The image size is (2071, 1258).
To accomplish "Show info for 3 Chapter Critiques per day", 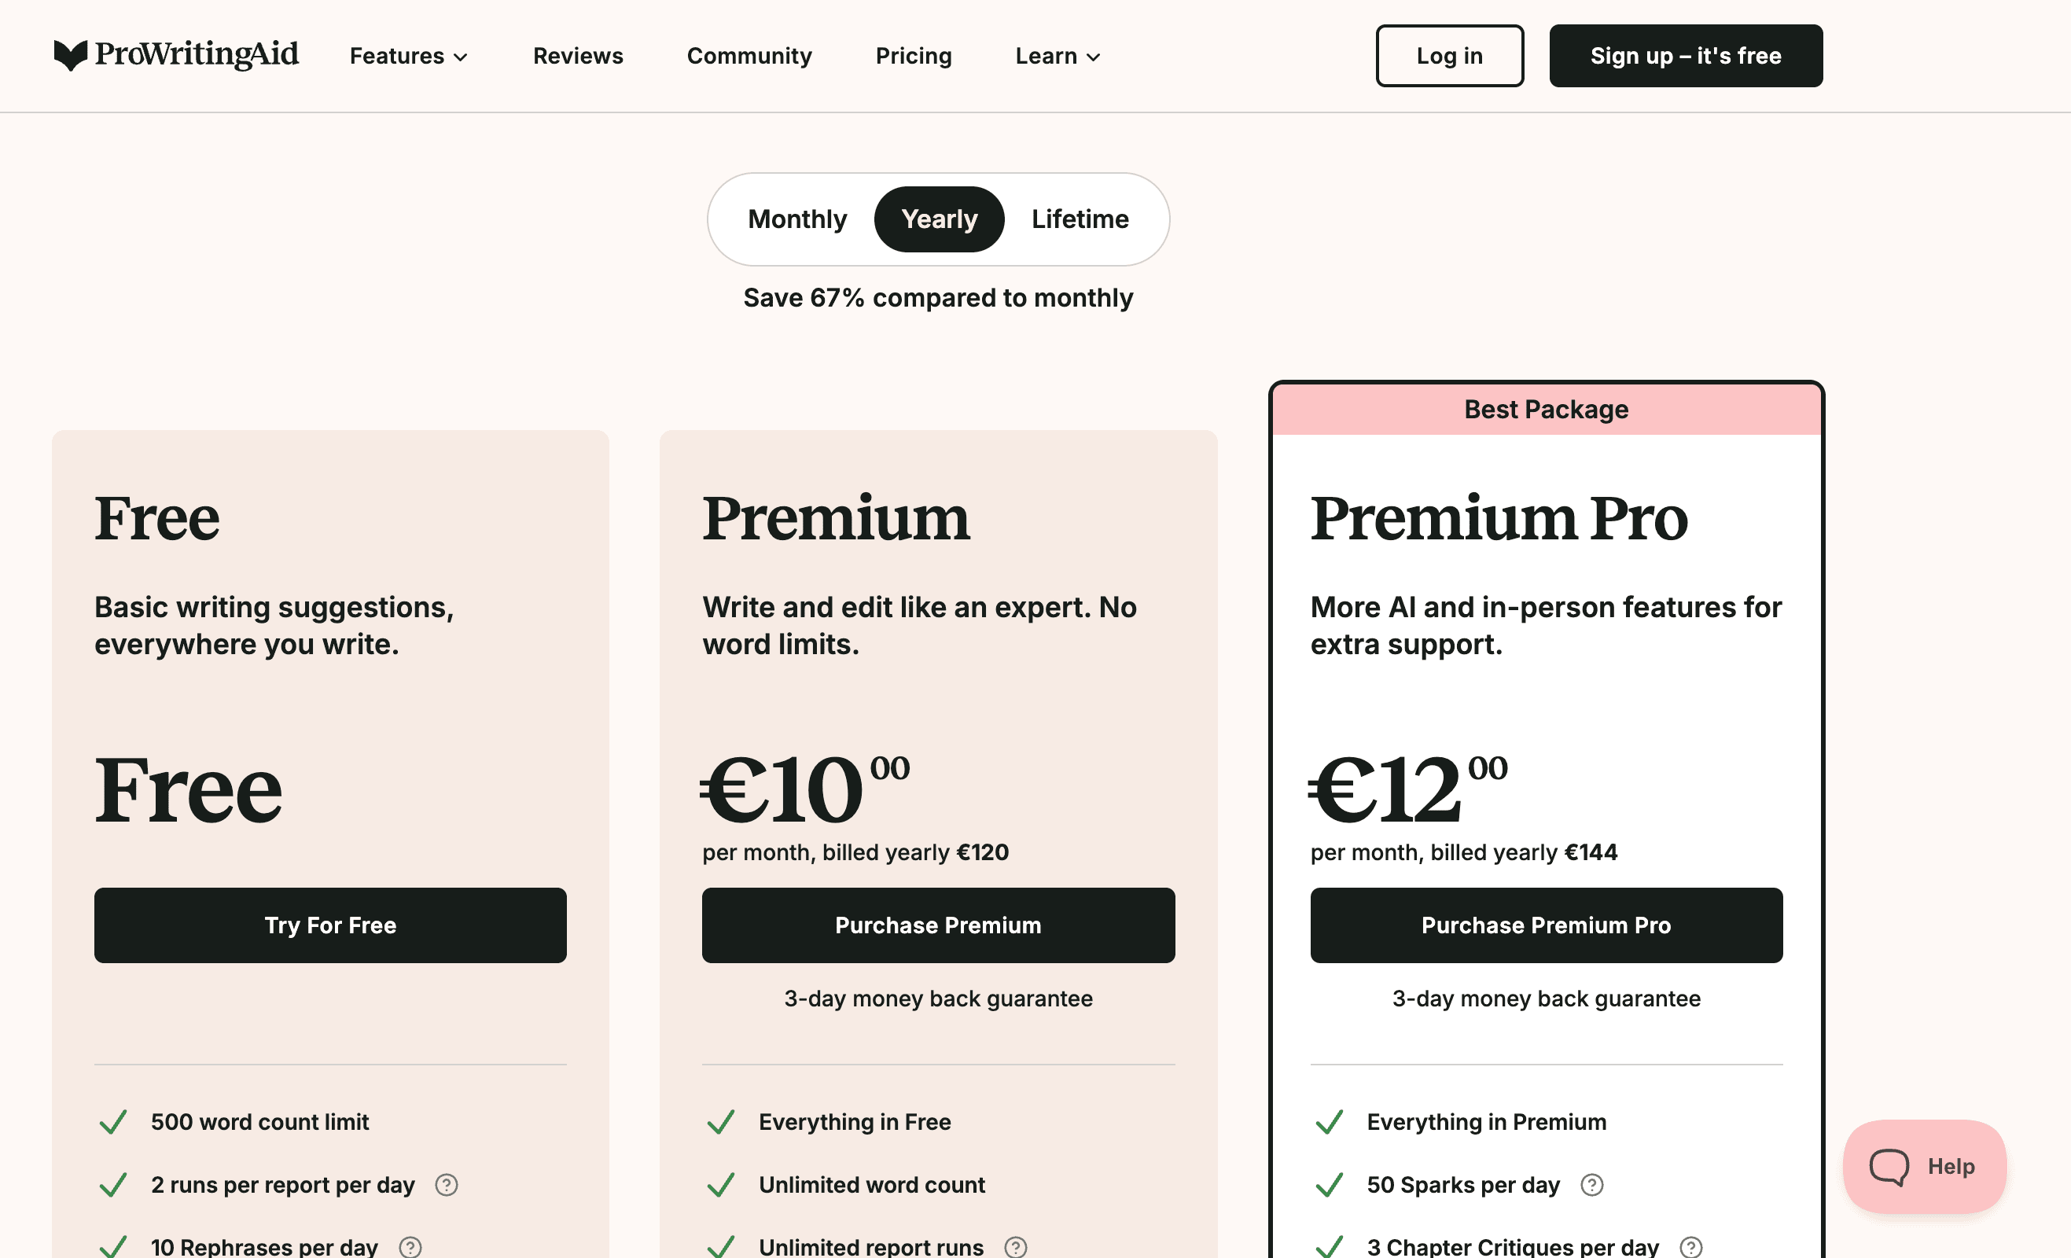I will pos(1690,1246).
